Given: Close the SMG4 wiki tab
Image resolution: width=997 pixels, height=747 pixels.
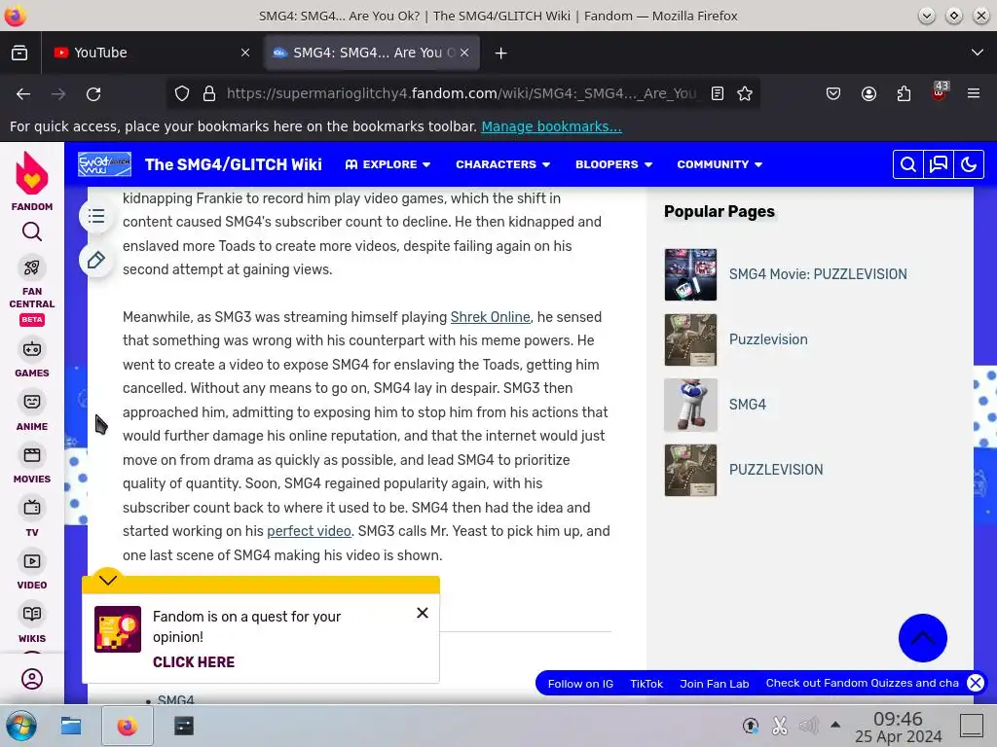Looking at the screenshot, I should point(464,53).
